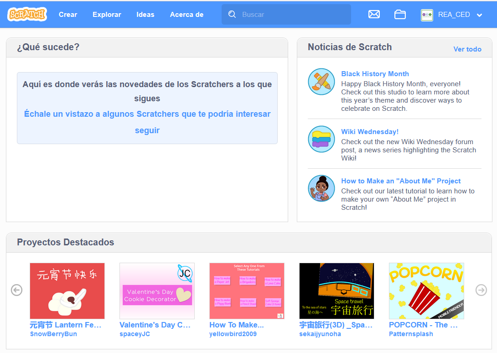Expand the REA_CED account dropdown arrow
The width and height of the screenshot is (497, 353).
click(479, 15)
